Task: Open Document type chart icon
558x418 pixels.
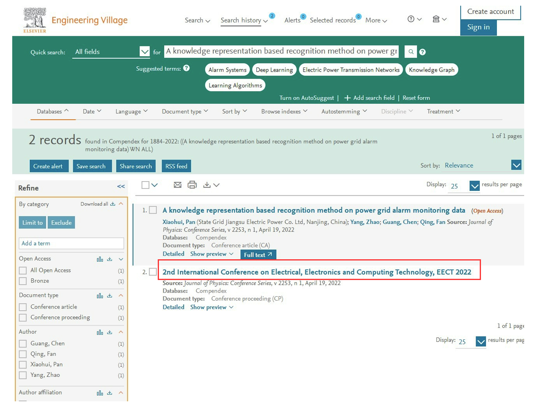Action: tap(100, 296)
